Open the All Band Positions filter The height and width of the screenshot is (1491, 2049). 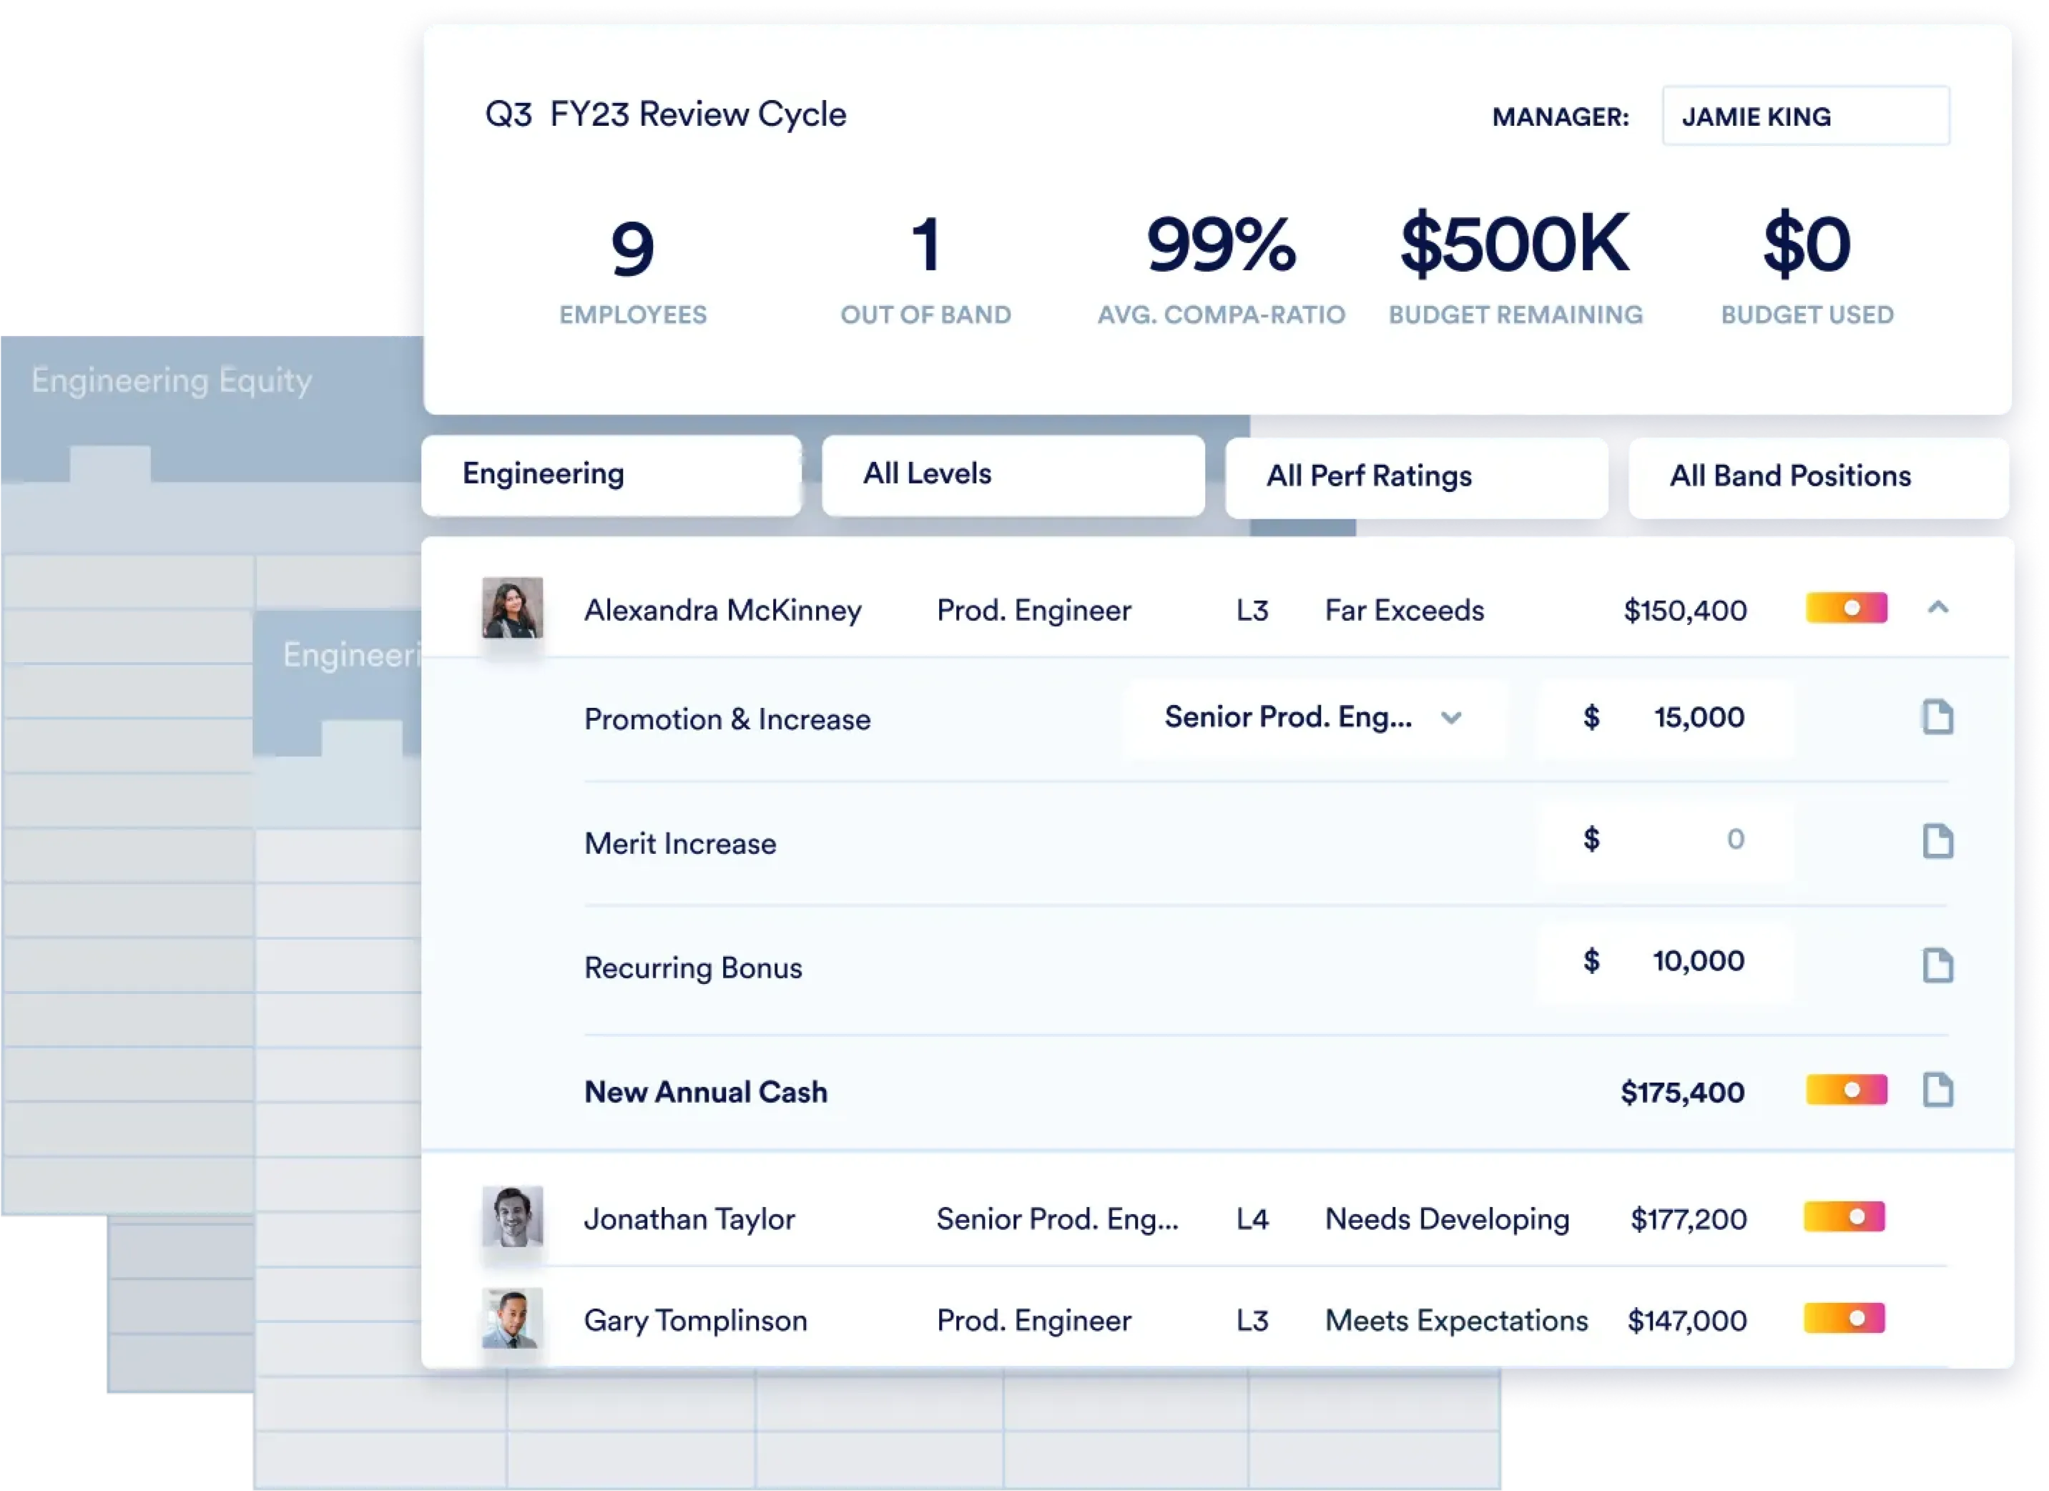pos(1818,476)
